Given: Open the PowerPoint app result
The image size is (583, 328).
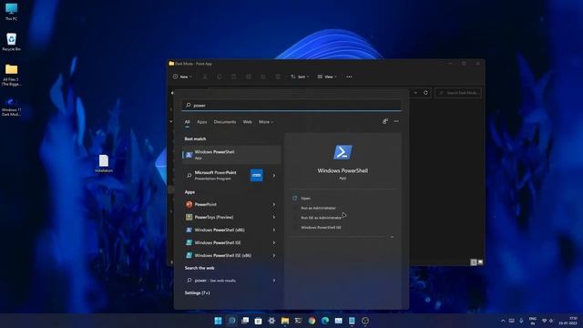Looking at the screenshot, I should coord(206,204).
